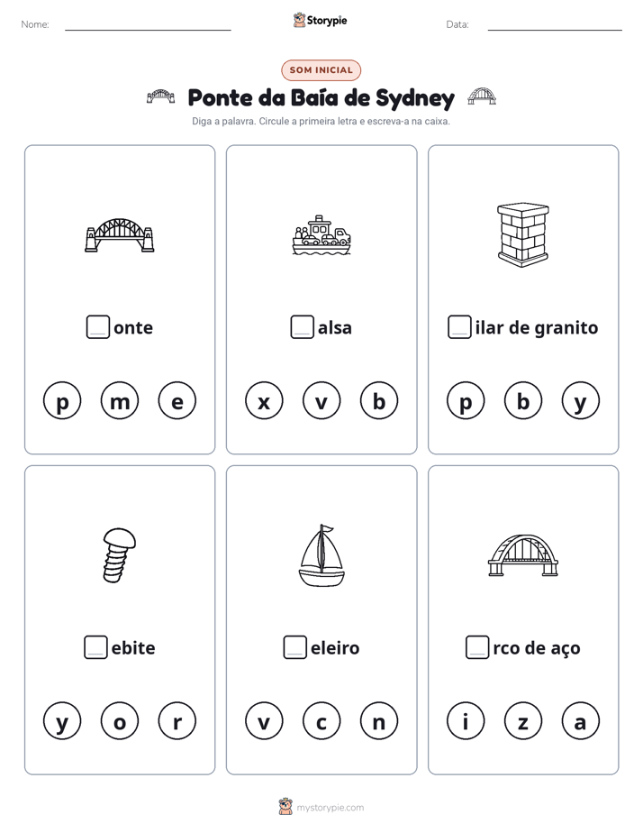
Task: Click the blank letter box before 'alsa'
Action: click(303, 326)
